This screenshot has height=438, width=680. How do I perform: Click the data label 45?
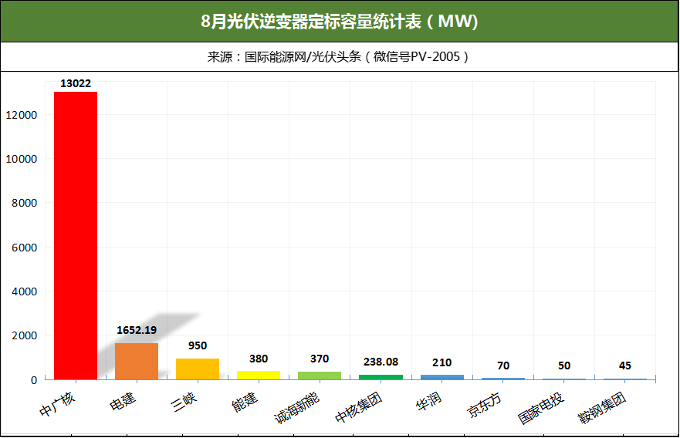coord(625,366)
